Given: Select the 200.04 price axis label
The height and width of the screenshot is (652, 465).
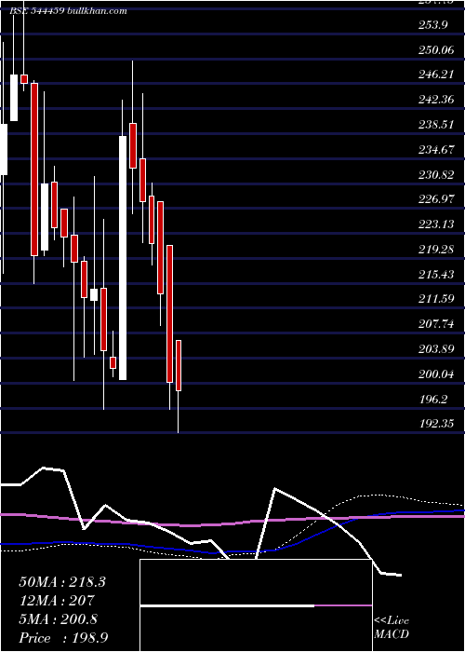Looking at the screenshot, I should click(436, 374).
